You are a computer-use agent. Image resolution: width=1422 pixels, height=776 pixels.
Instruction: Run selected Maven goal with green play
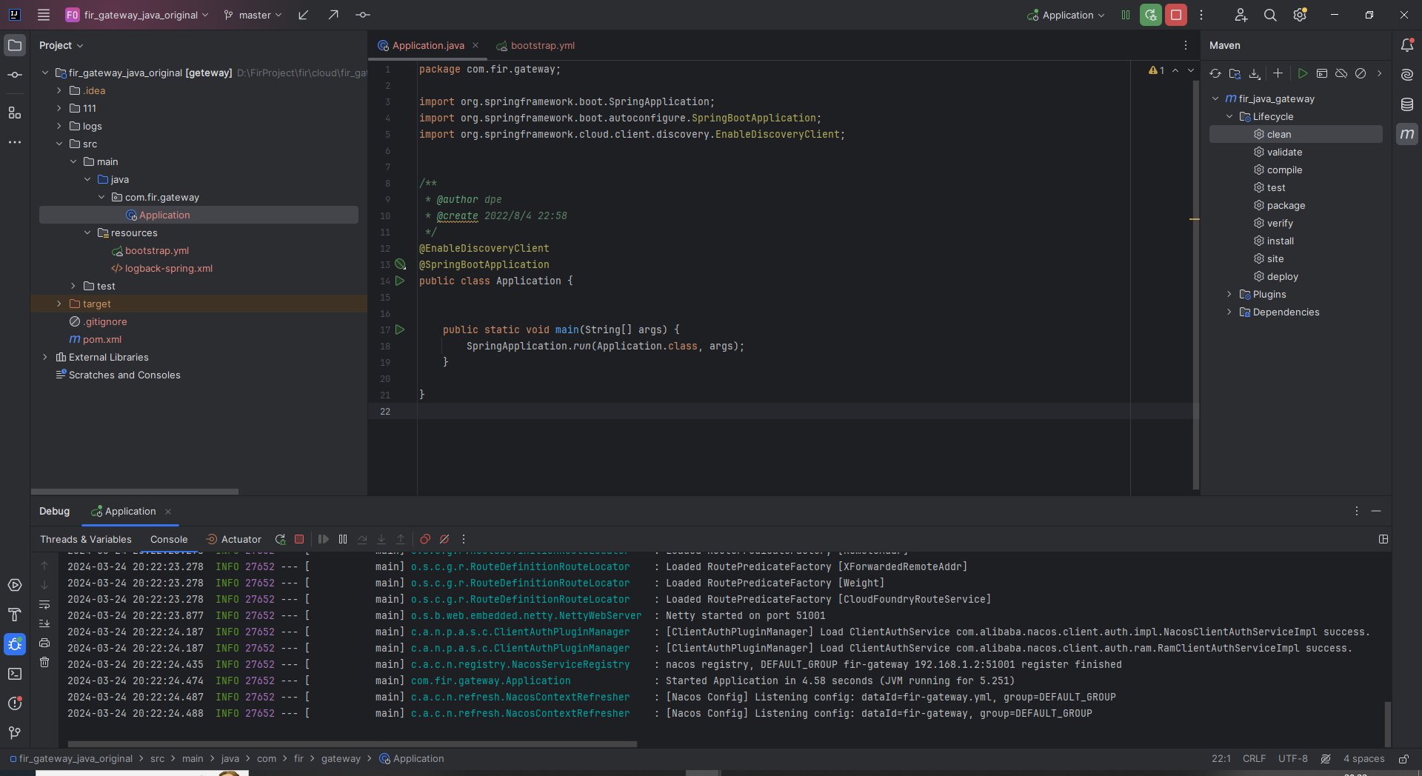point(1303,73)
